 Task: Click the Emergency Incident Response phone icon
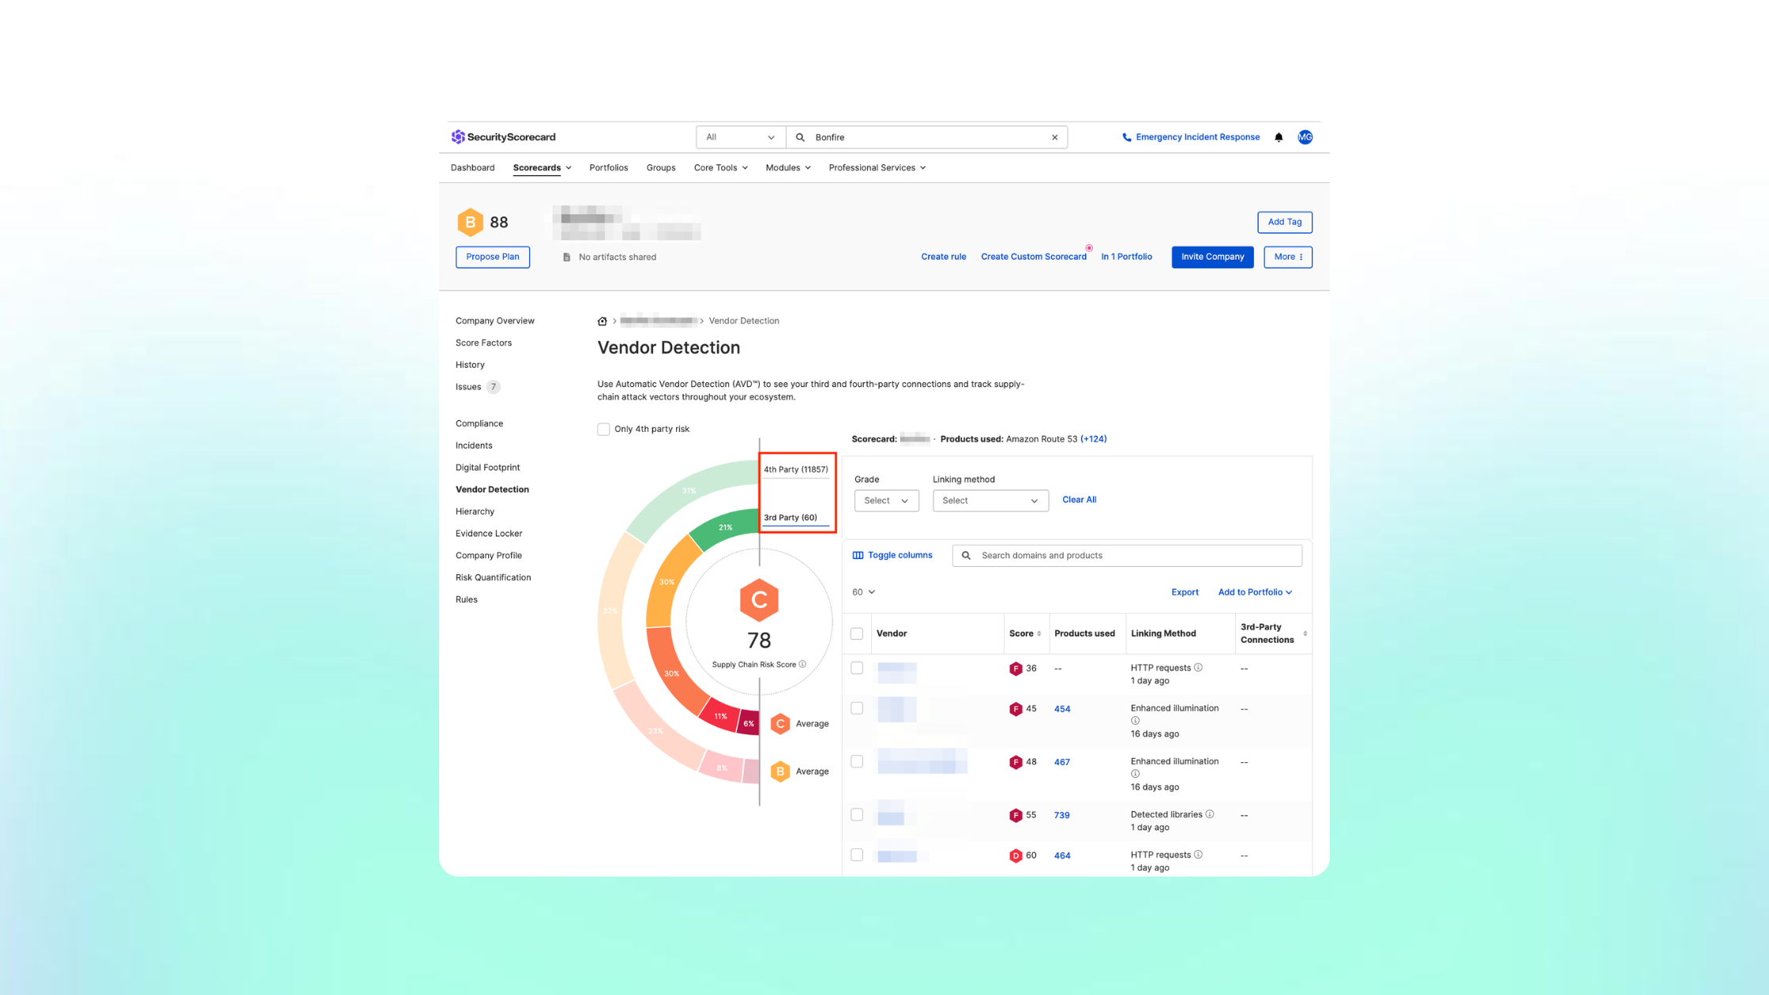1126,137
